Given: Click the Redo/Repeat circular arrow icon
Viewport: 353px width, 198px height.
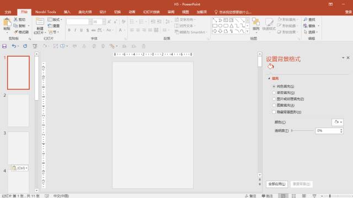Looking at the screenshot, I should (x=25, y=46).
